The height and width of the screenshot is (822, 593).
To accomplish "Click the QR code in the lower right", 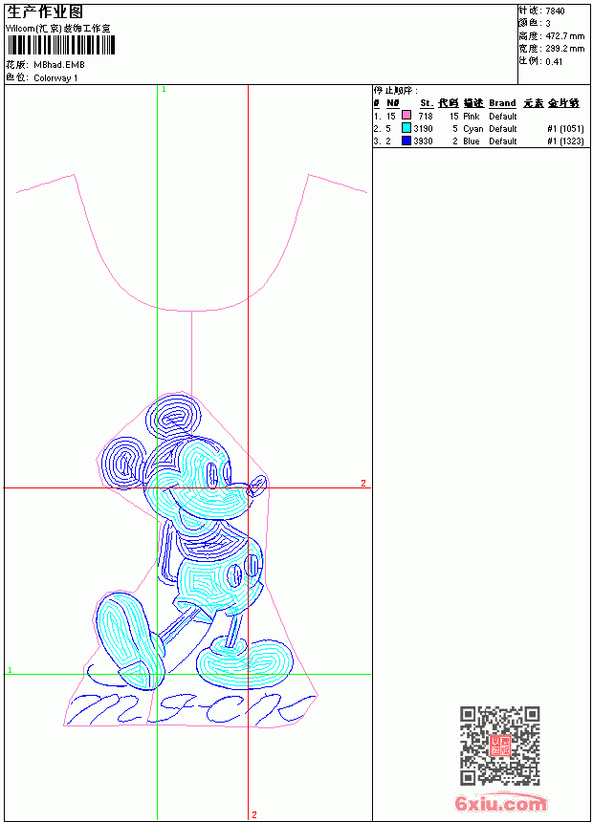I will point(500,746).
